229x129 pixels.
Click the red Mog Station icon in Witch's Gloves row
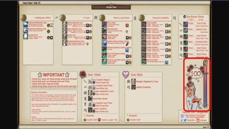tap(127, 25)
